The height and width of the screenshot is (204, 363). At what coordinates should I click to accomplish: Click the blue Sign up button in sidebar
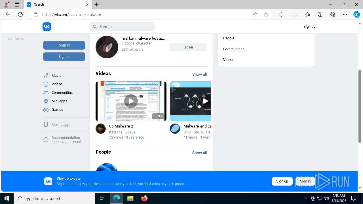[x=64, y=57]
